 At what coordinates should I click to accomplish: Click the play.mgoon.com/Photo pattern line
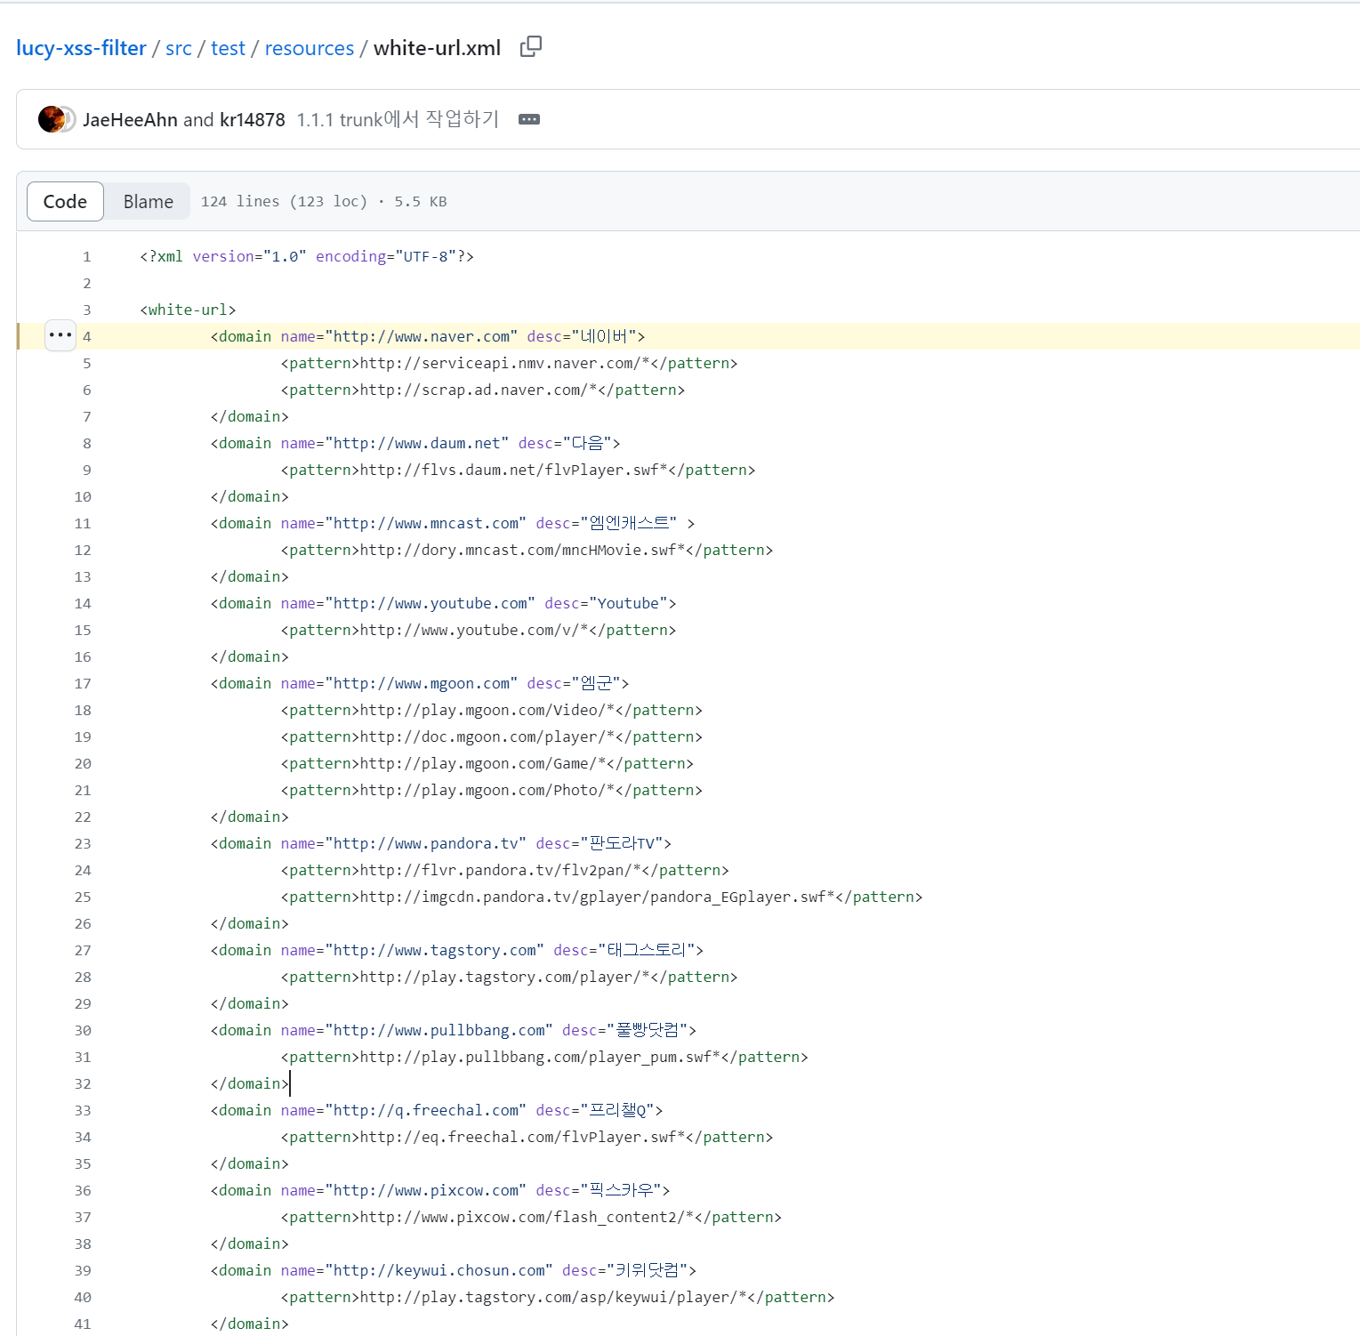tap(492, 790)
